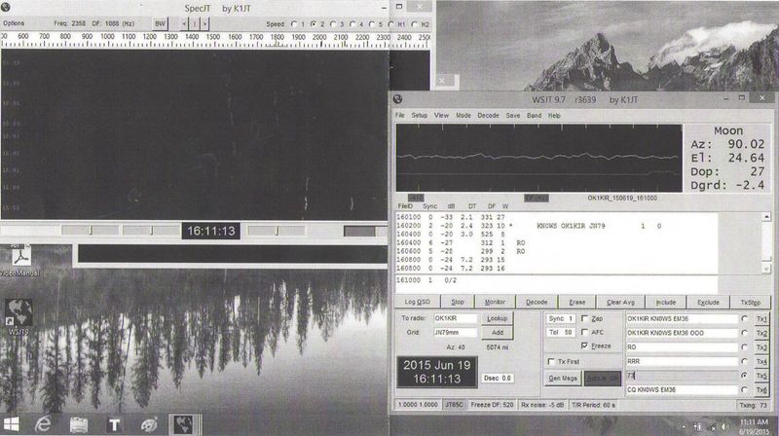Click the Add button next to Grid
The image size is (779, 436).
coord(497,332)
